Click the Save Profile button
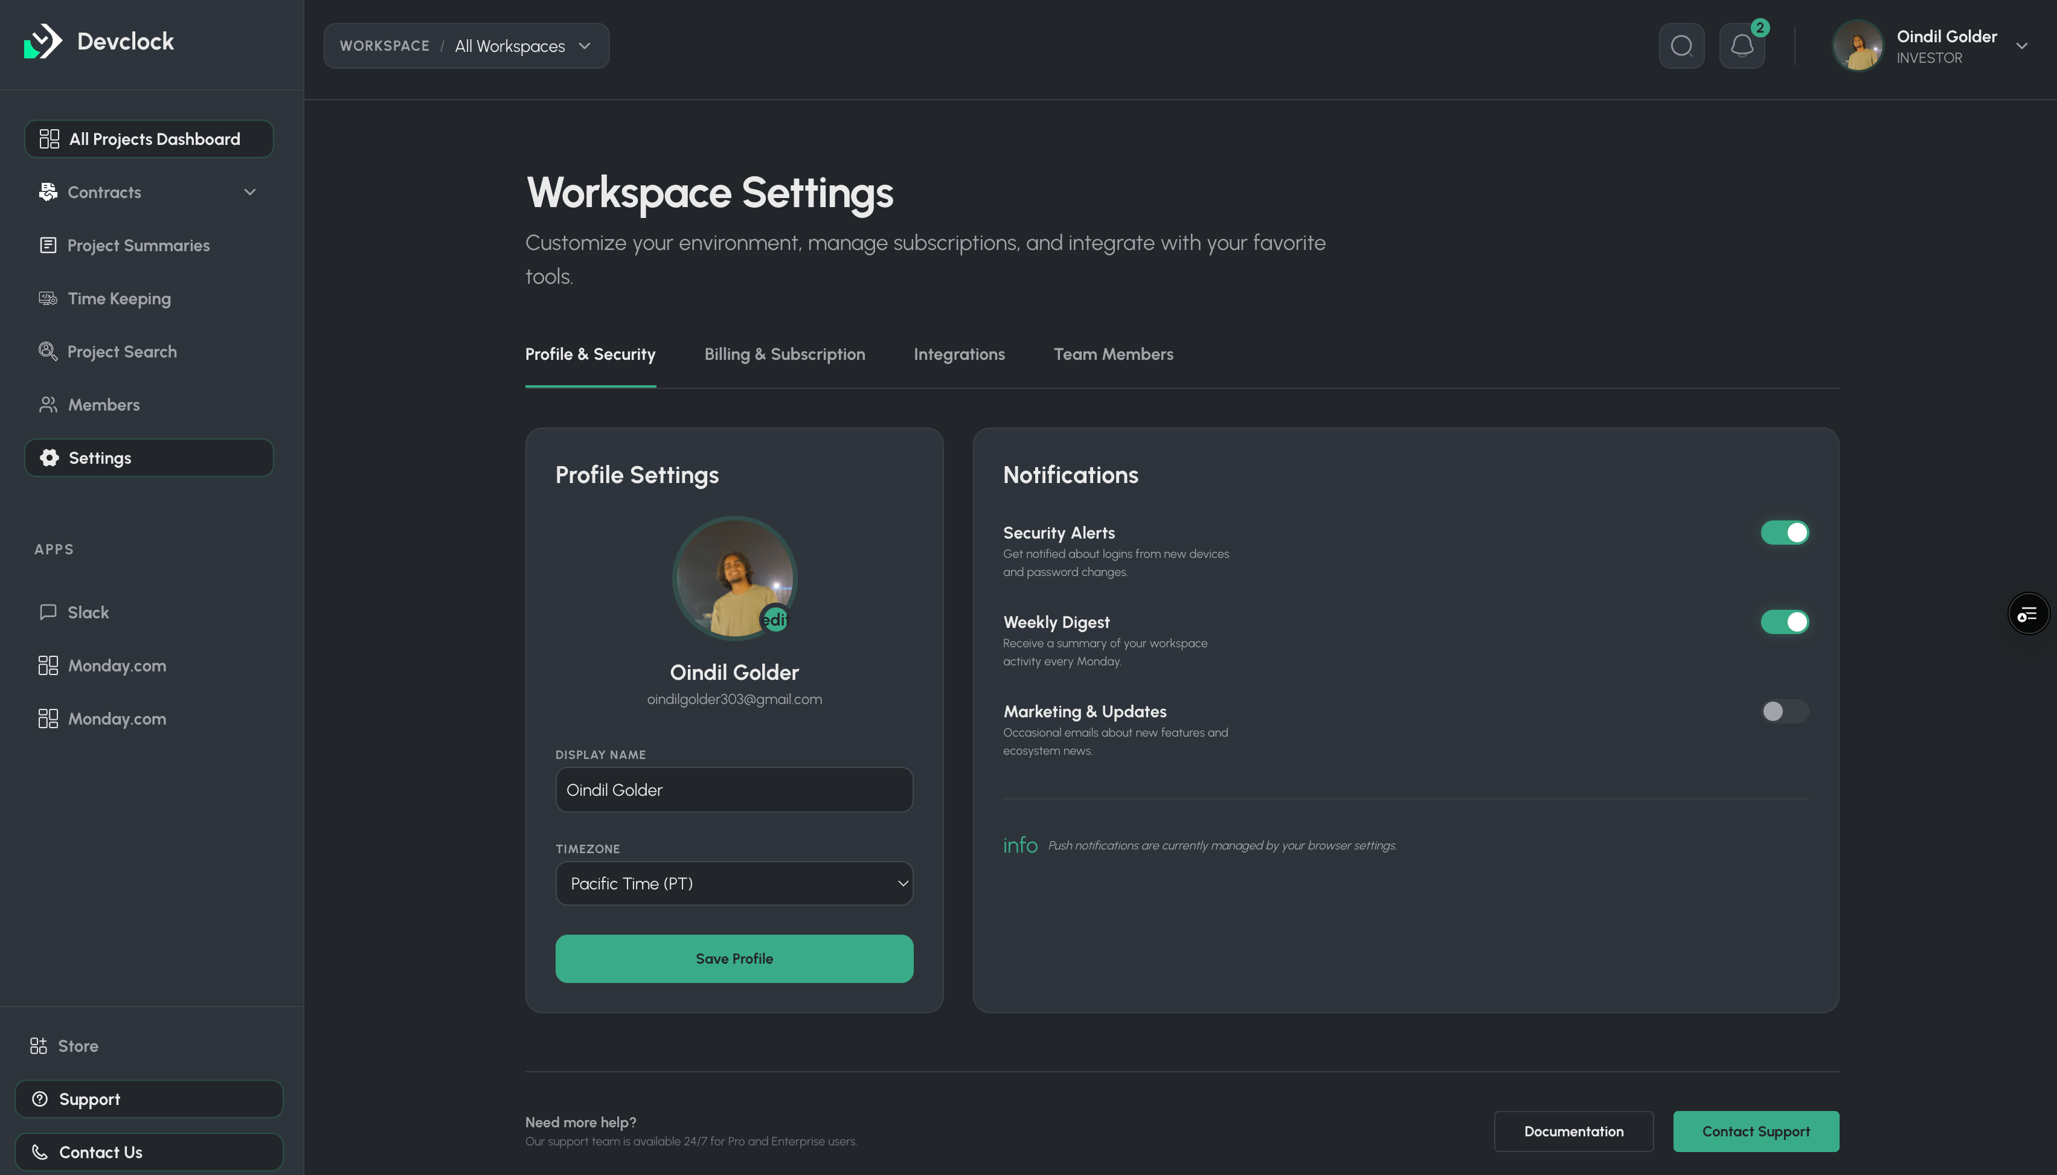The height and width of the screenshot is (1175, 2057). point(734,959)
